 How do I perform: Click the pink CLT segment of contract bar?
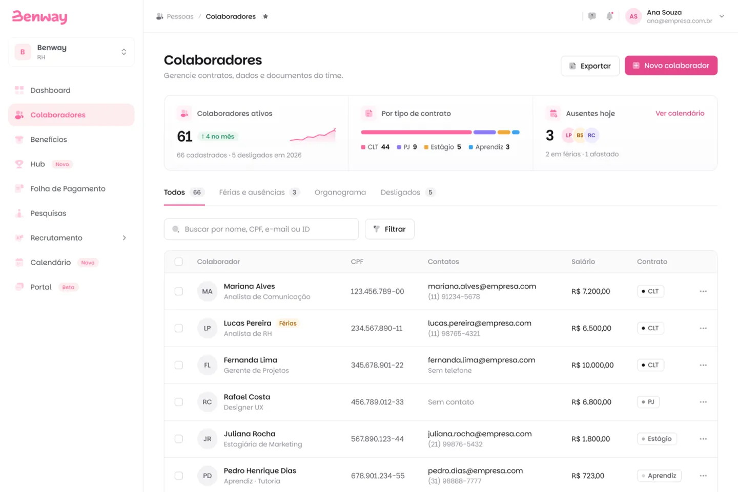click(416, 132)
